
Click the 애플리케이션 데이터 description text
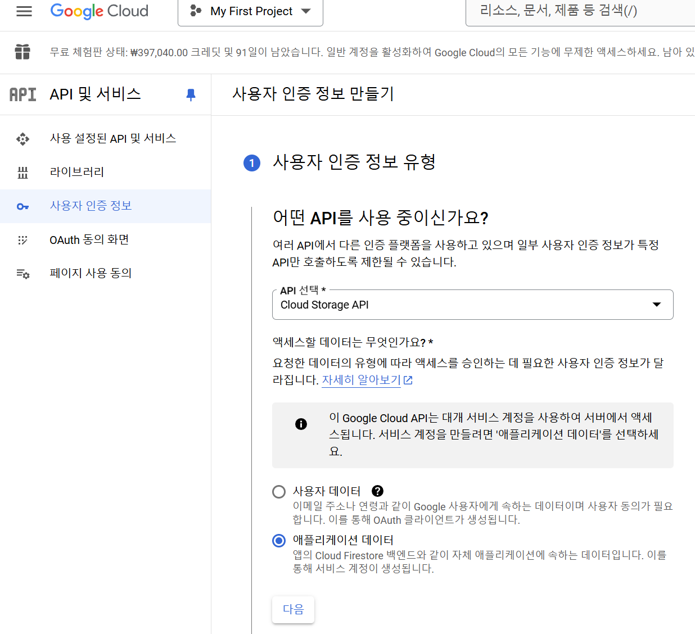click(480, 561)
